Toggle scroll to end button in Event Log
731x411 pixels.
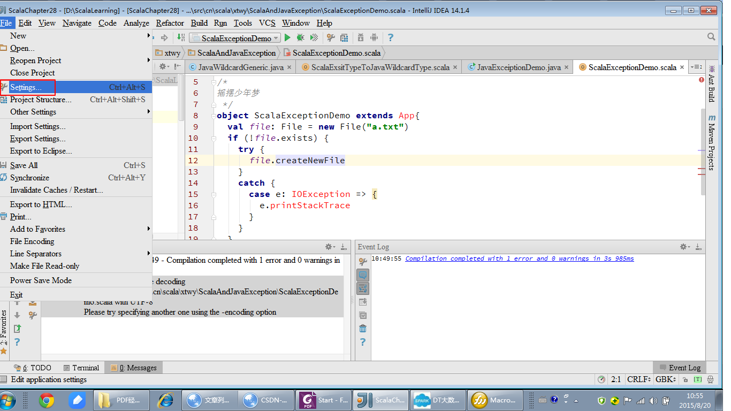pos(363,302)
